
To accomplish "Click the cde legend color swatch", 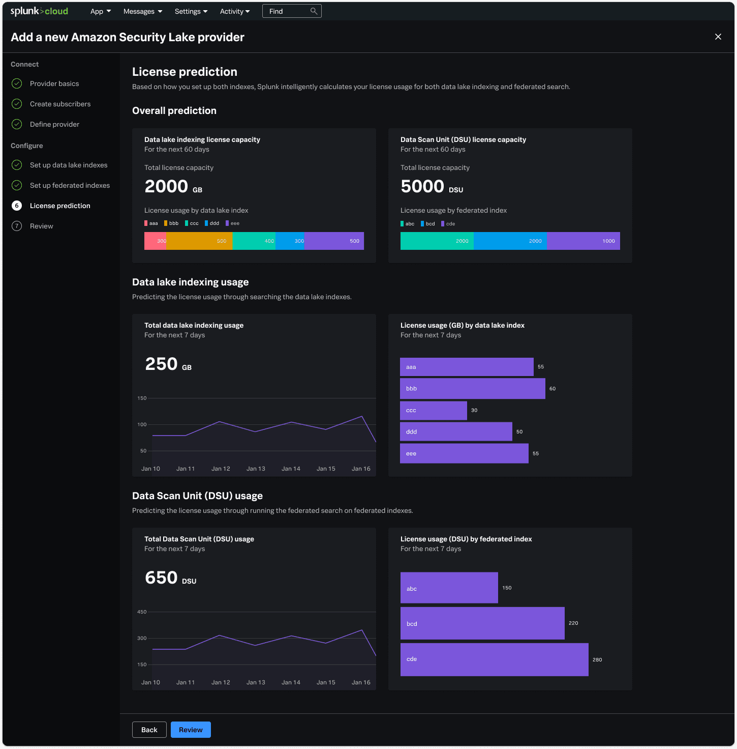I will click(x=443, y=224).
